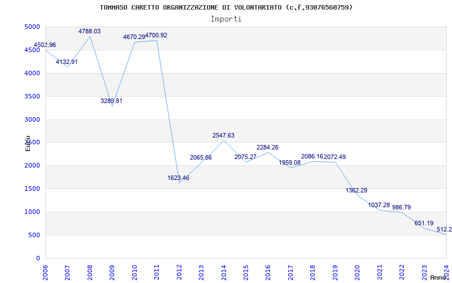Select the 2075.27 value label
Screen dimensions: 452x283
click(x=245, y=157)
